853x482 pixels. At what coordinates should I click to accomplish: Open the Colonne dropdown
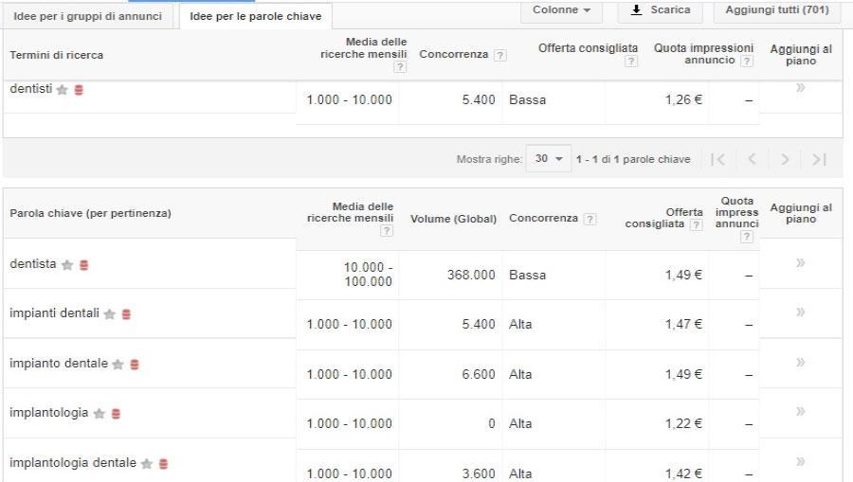(561, 10)
